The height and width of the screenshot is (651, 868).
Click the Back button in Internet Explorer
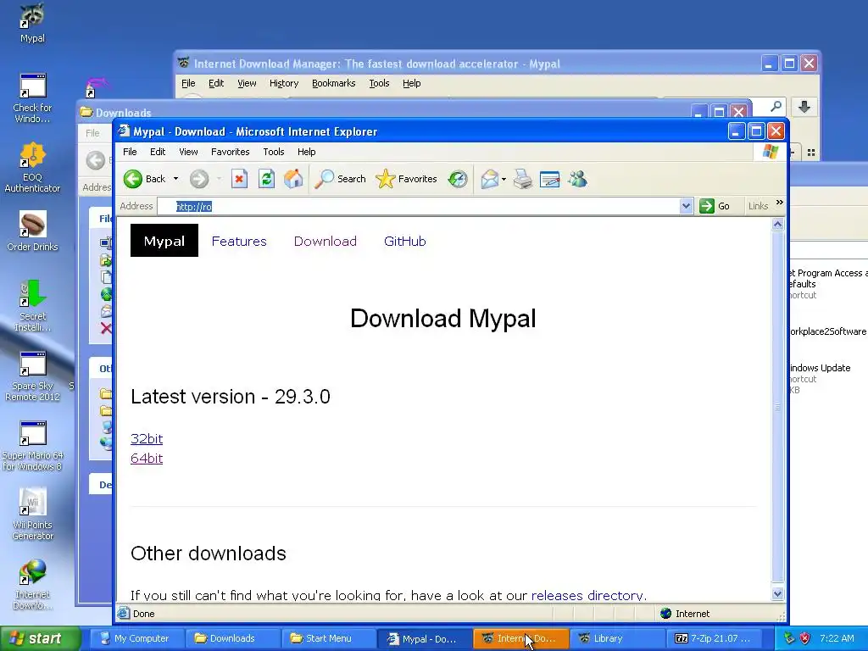coord(144,179)
